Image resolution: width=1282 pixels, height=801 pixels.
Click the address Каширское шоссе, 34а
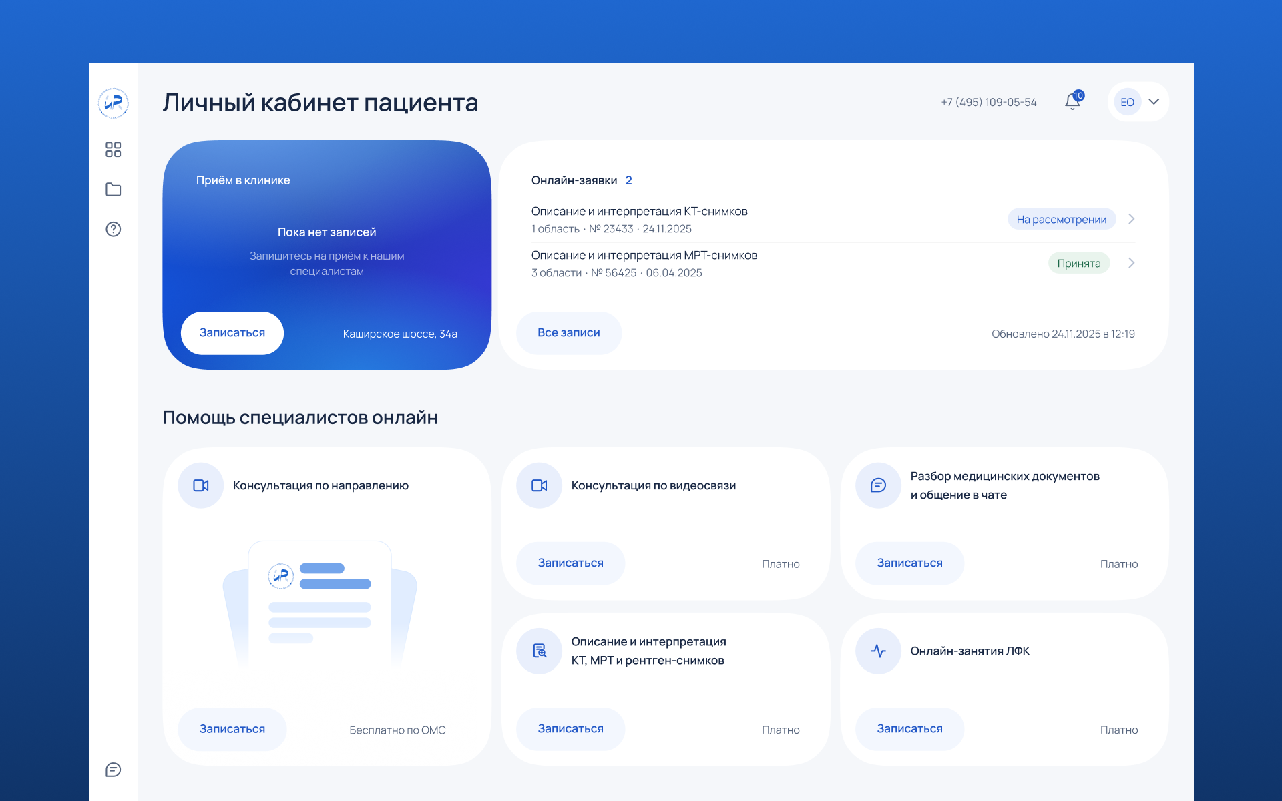click(x=400, y=334)
